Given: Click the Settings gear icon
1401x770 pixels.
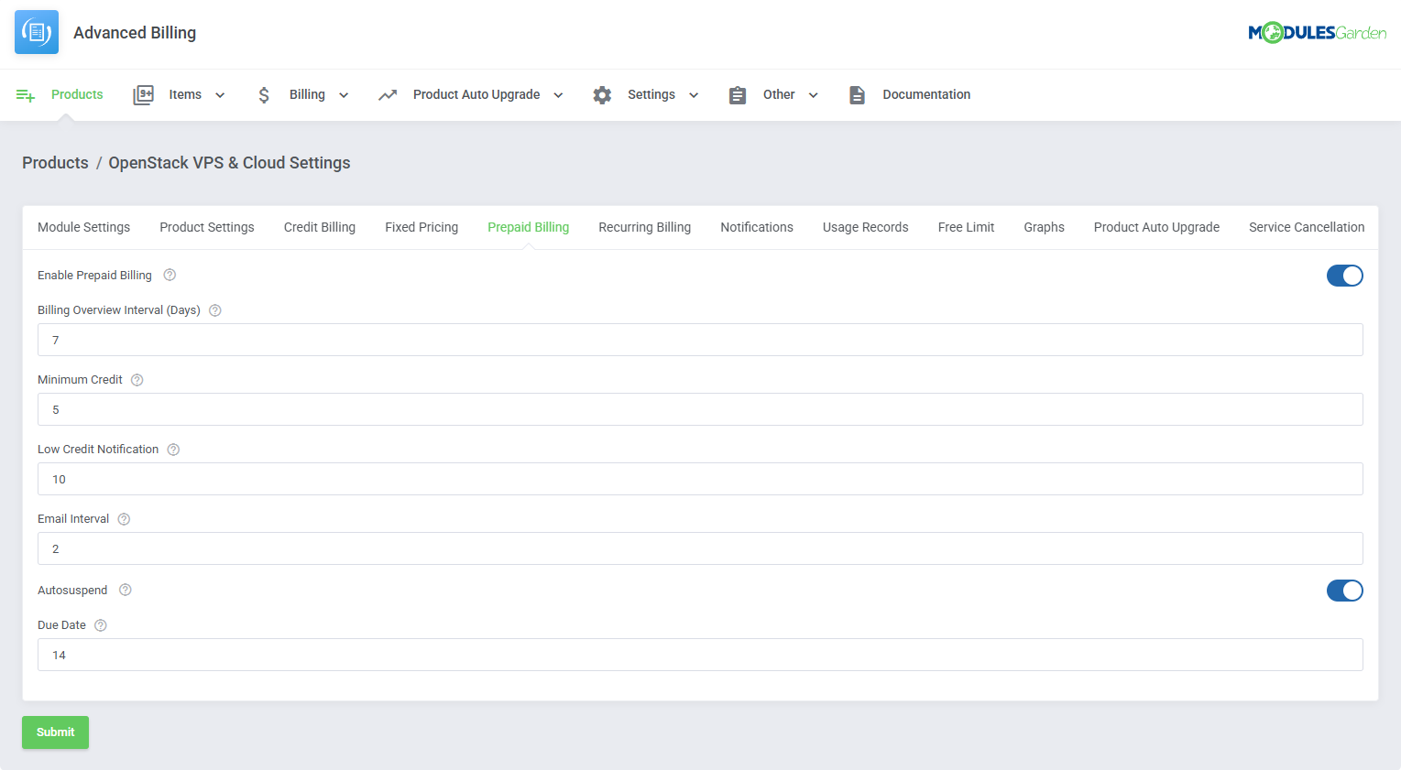Looking at the screenshot, I should click(x=602, y=95).
